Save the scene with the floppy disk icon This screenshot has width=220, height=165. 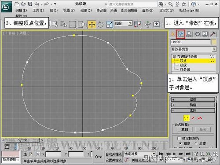click(x=30, y=4)
